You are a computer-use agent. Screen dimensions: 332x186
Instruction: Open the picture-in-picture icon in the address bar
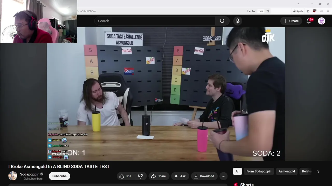pos(249,11)
